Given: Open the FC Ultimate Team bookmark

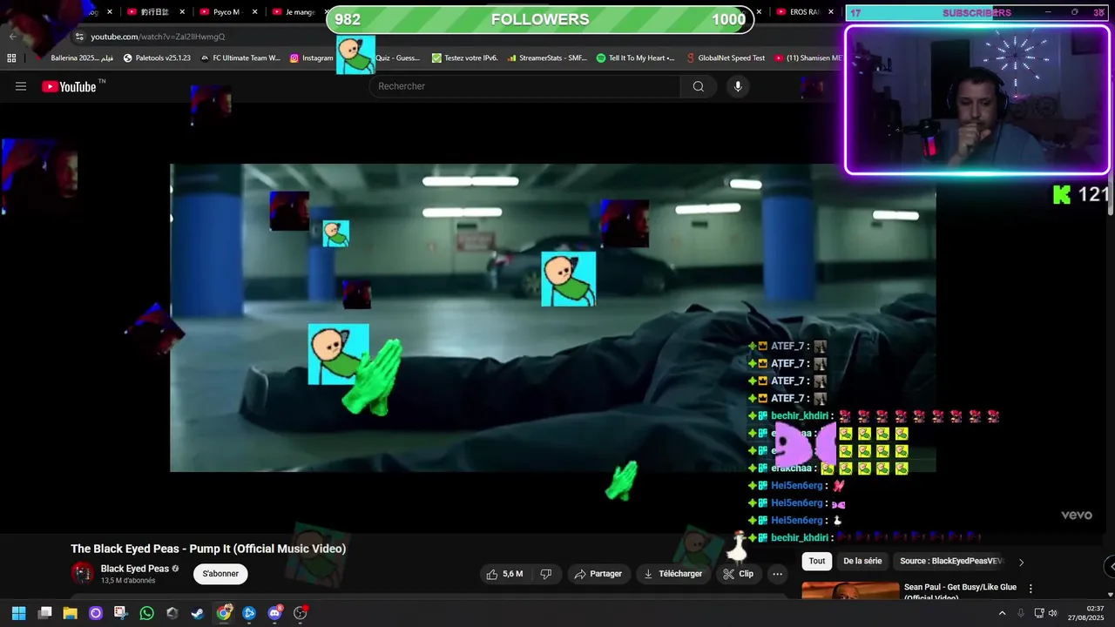Looking at the screenshot, I should (x=240, y=58).
